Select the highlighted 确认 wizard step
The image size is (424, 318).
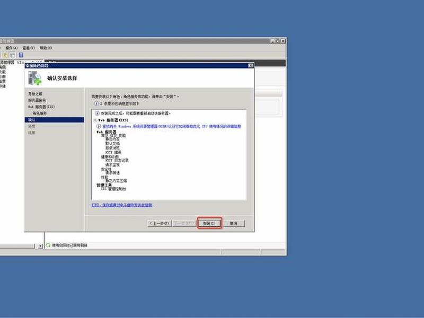coord(55,120)
